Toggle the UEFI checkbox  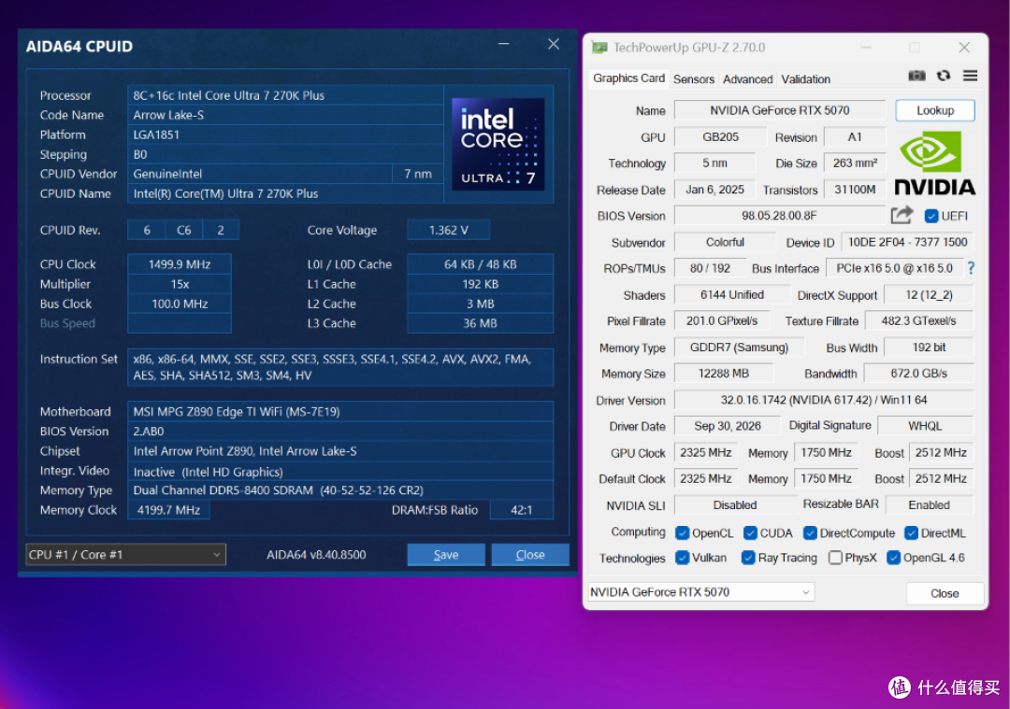point(931,216)
